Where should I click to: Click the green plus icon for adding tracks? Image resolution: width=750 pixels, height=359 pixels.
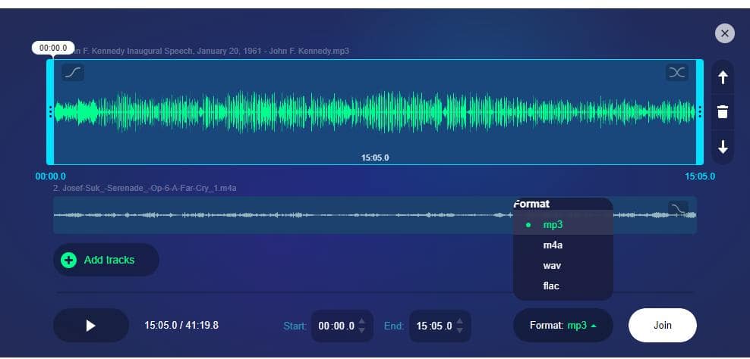coord(68,261)
